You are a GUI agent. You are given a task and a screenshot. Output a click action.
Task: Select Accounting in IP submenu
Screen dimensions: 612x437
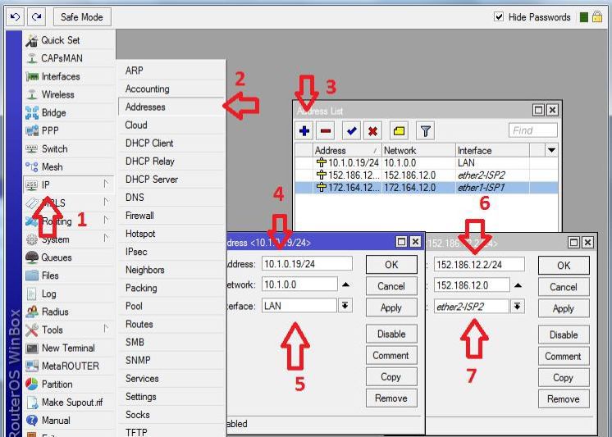pos(171,89)
